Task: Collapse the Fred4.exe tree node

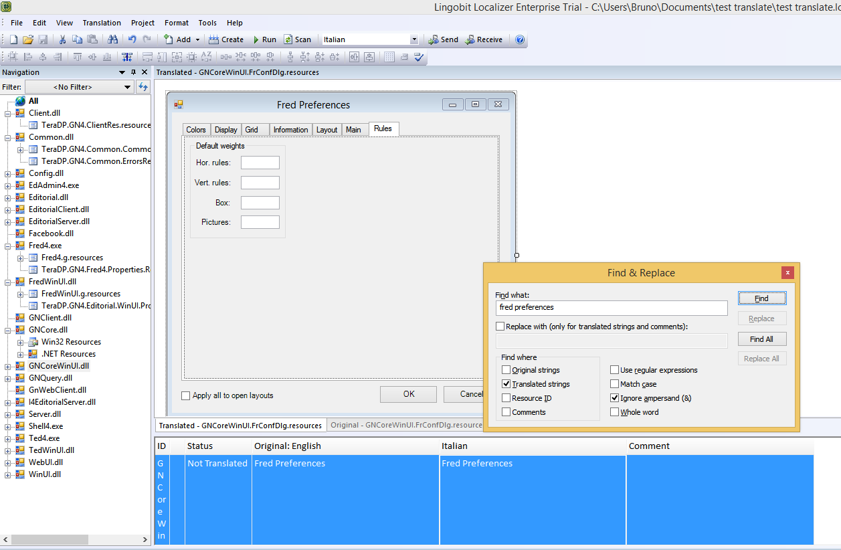Action: pos(8,246)
